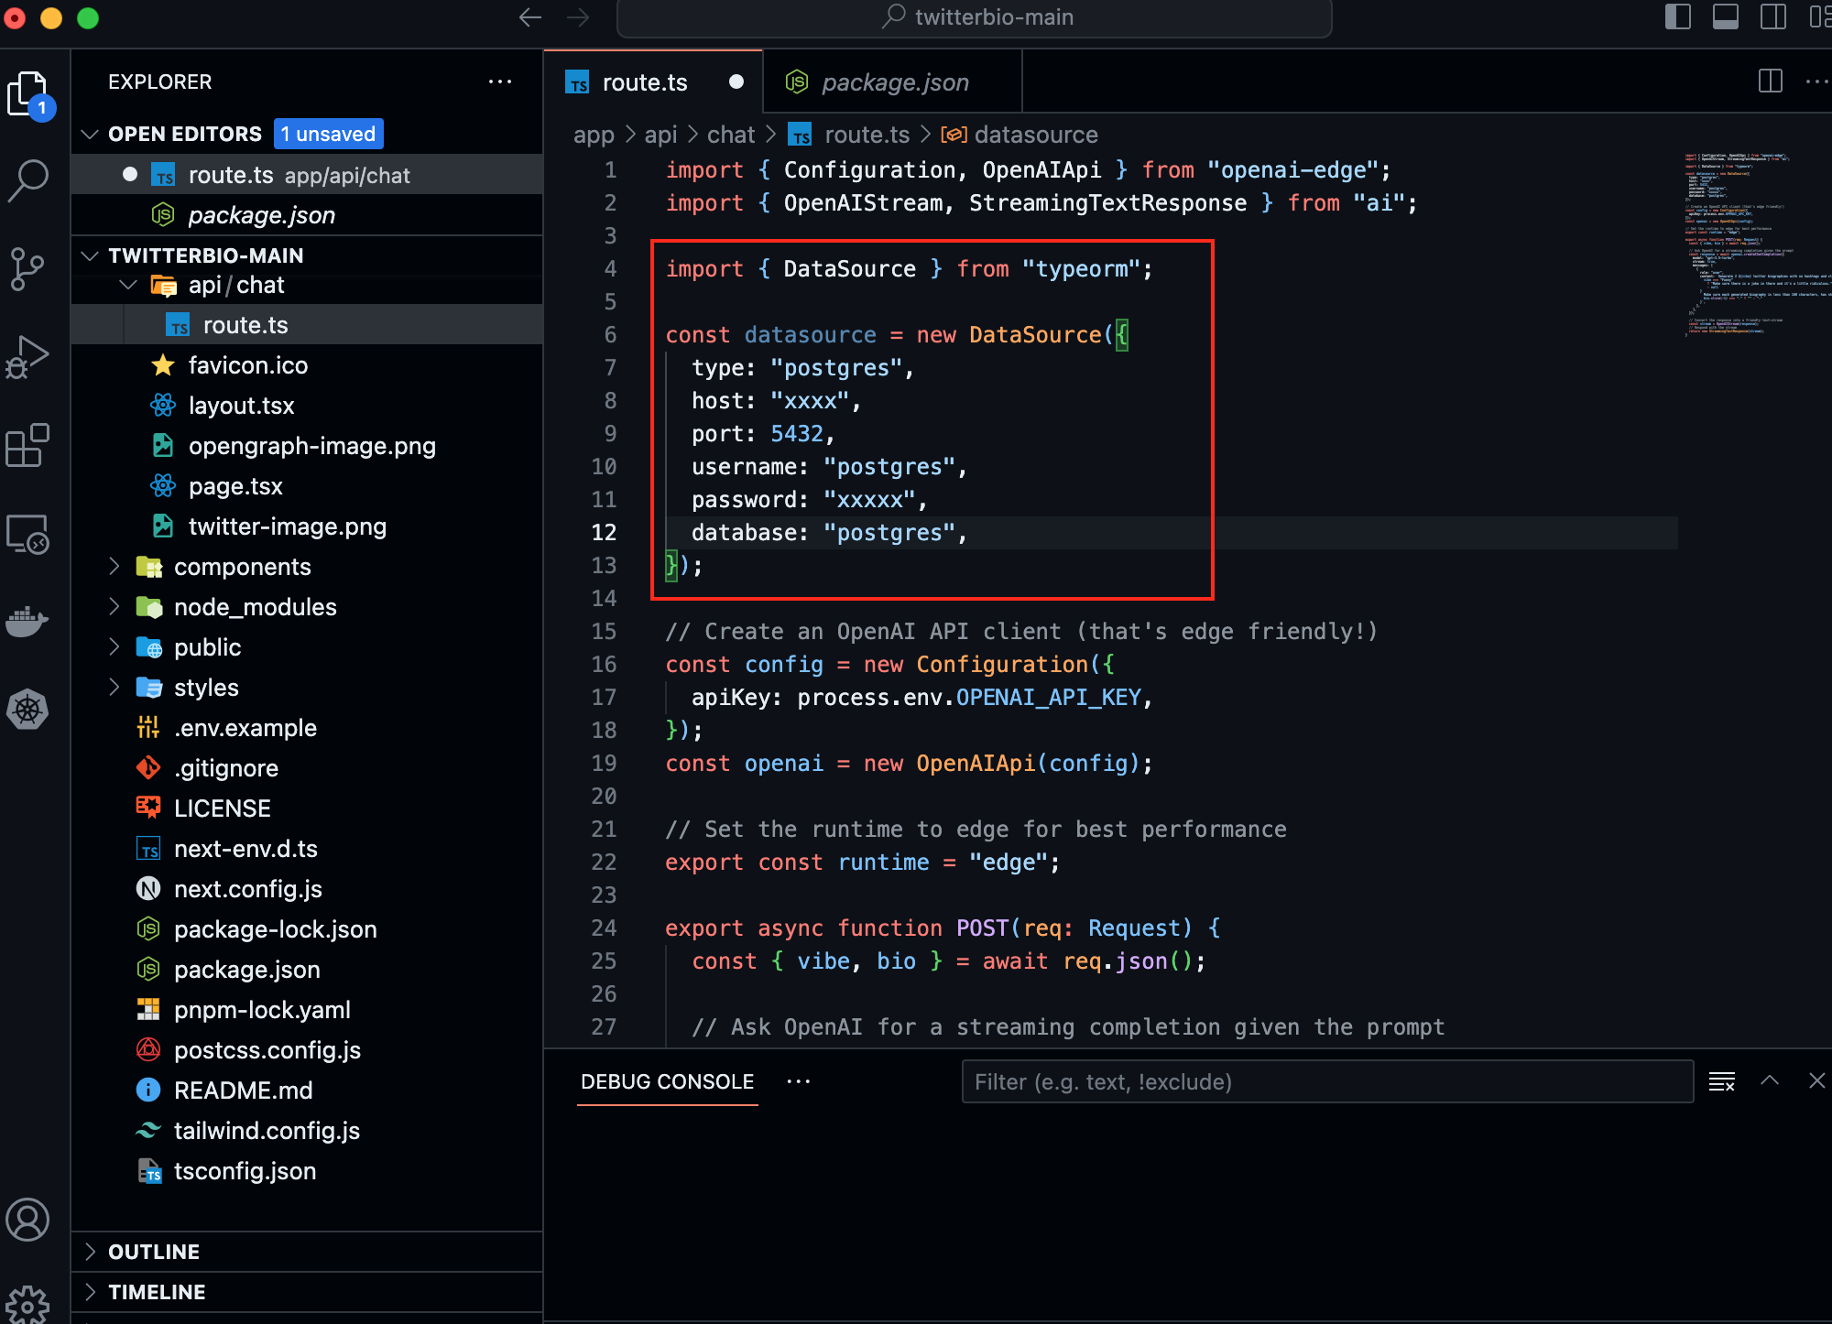Open the Remote Explorer view

click(x=28, y=534)
